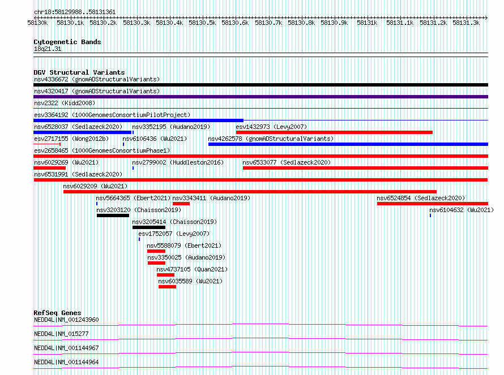Click the nsv4336672 gnomAD variant label

(97, 79)
